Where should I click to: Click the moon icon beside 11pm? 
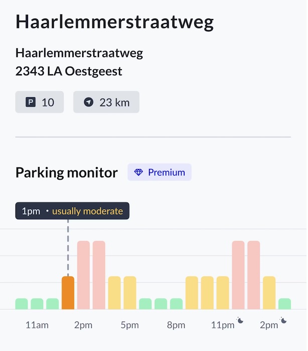pos(240,320)
